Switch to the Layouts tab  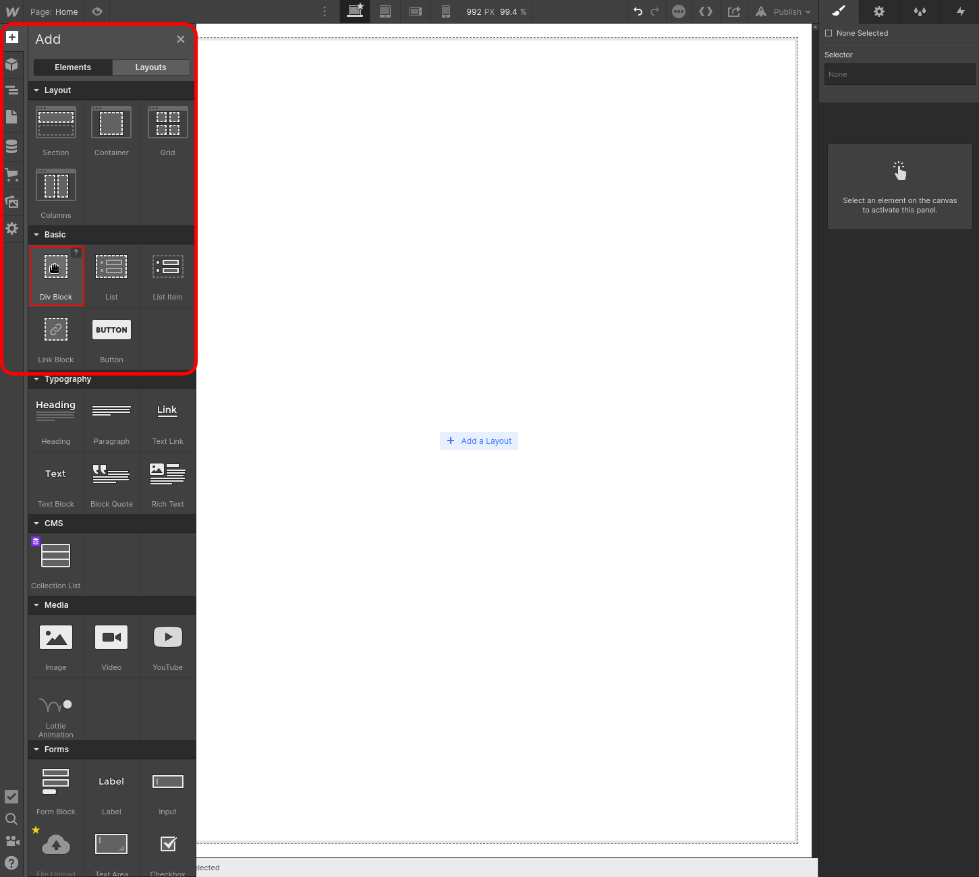point(150,67)
